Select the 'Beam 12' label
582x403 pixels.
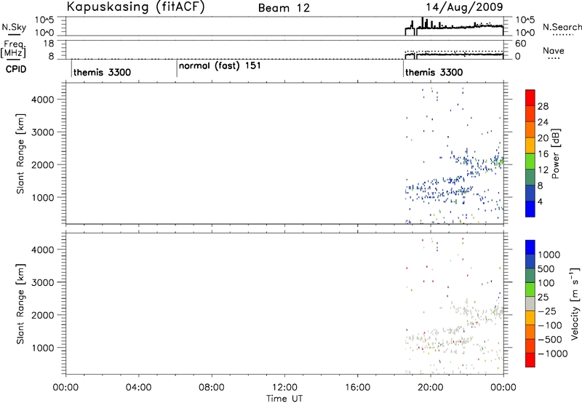pyautogui.click(x=284, y=8)
